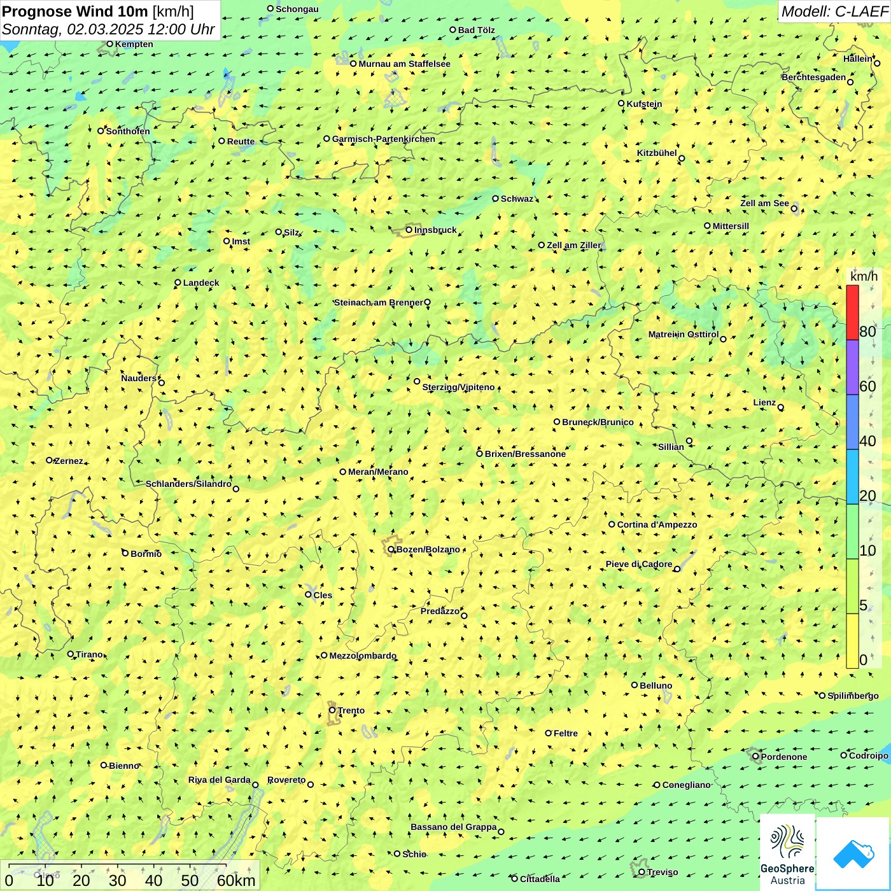891x891 pixels.
Task: Click the 'Prognose Wind 10m' title
Action: pyautogui.click(x=75, y=11)
